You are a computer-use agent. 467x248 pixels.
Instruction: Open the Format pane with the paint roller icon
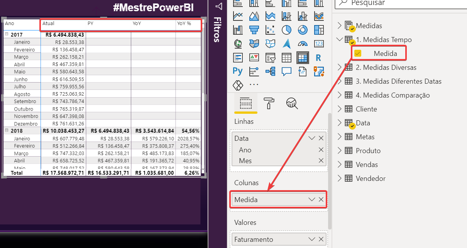269,103
